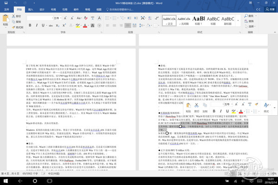Insert enclosed character (circled 字) icon
Image resolution: width=278 pixels, height=185 pixels.
pos(99,25)
